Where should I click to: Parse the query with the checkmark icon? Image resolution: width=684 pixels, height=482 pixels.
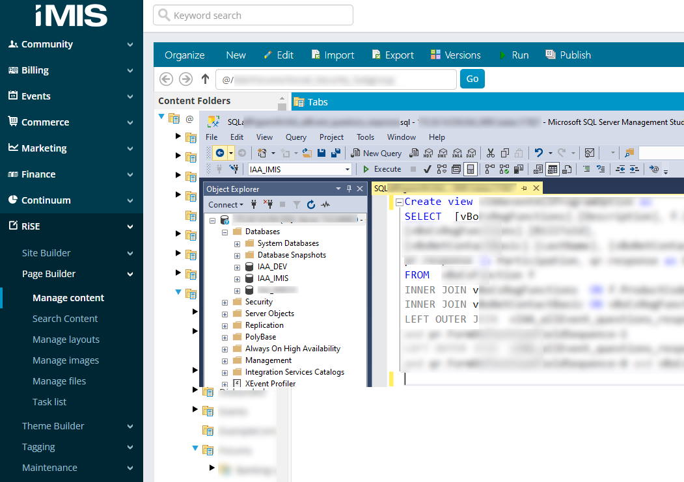(428, 169)
